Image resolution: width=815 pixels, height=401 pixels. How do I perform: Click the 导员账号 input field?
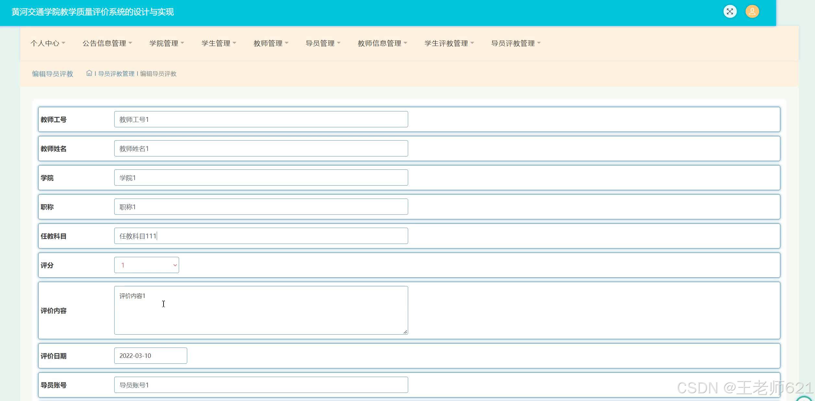[261, 385]
